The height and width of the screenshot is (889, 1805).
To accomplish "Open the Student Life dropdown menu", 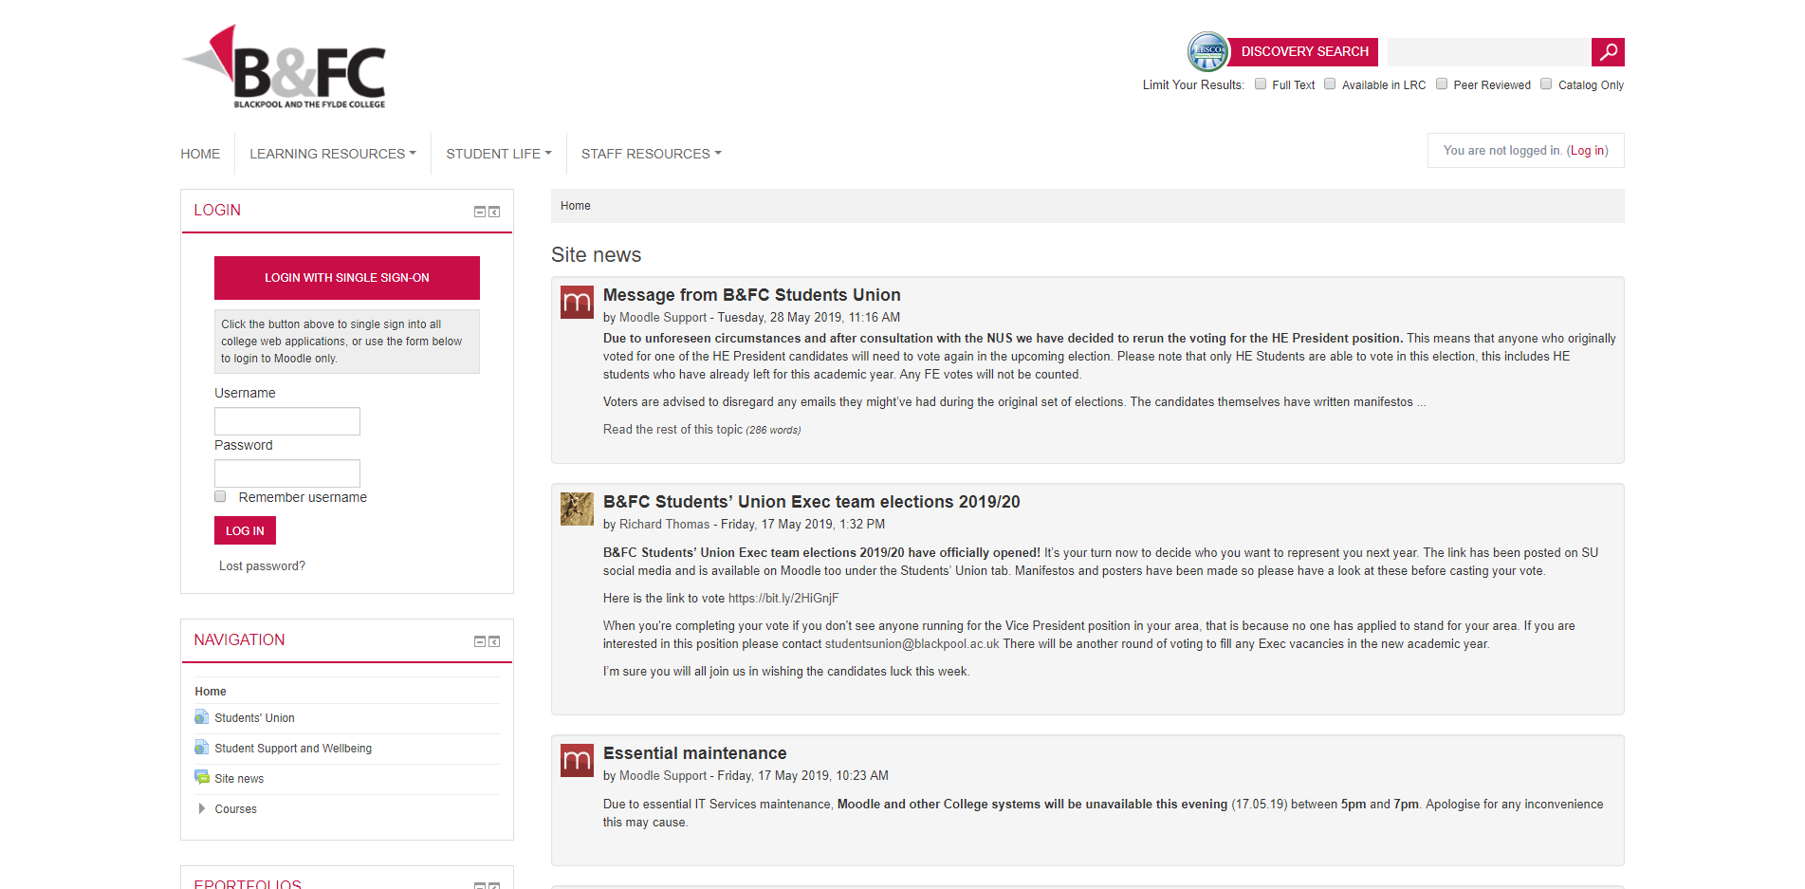I will click(x=499, y=154).
